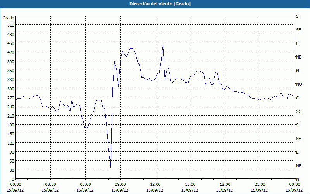Click the 'Grado' axis unit label
310x194 pixels.
point(9,18)
